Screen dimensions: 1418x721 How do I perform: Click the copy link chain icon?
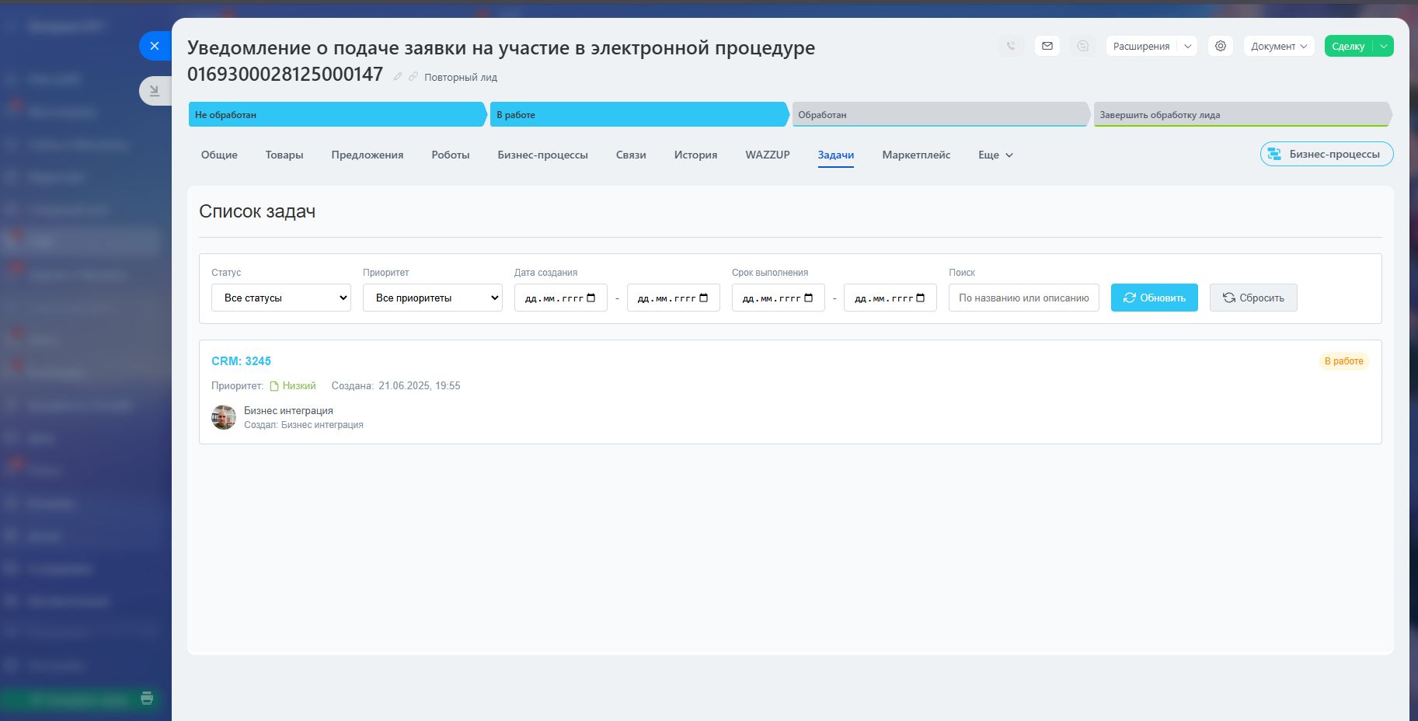pyautogui.click(x=413, y=76)
